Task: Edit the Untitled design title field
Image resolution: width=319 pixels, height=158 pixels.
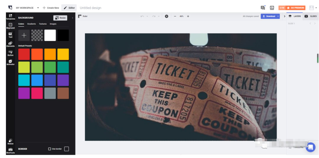Action: pyautogui.click(x=91, y=8)
